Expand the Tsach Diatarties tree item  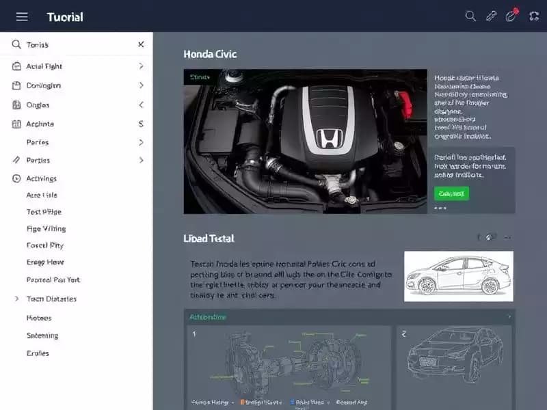(16, 299)
